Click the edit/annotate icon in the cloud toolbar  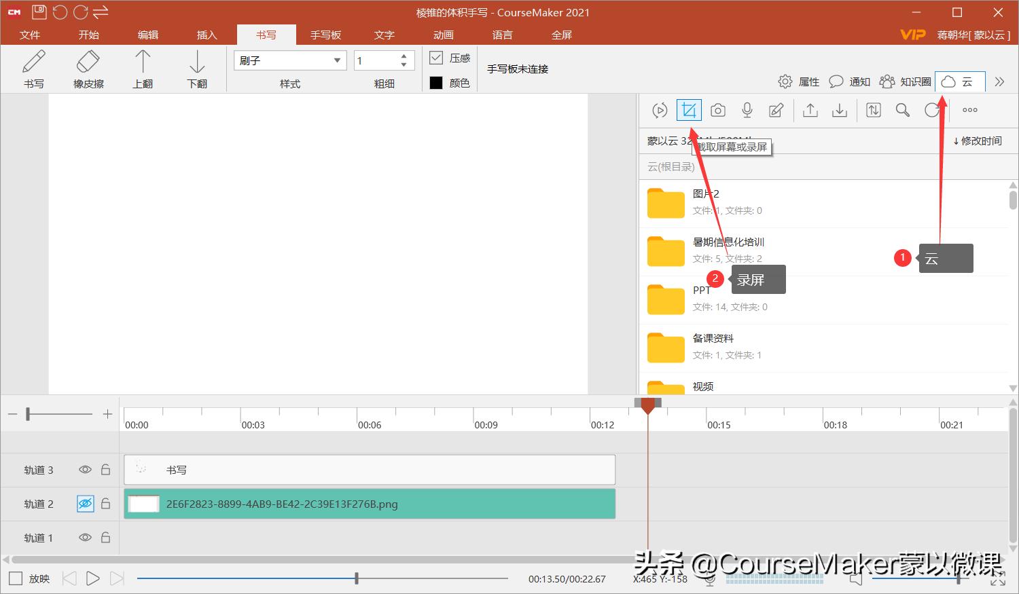click(x=776, y=109)
